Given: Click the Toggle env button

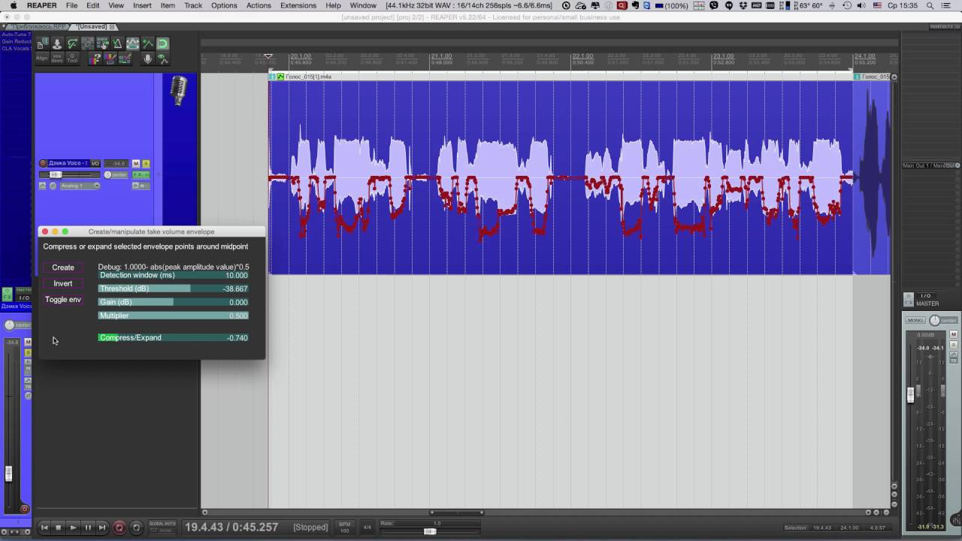Looking at the screenshot, I should tap(63, 299).
